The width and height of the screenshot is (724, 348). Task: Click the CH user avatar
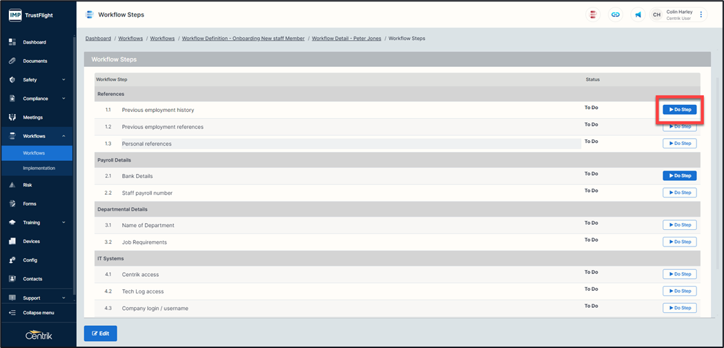click(x=656, y=14)
